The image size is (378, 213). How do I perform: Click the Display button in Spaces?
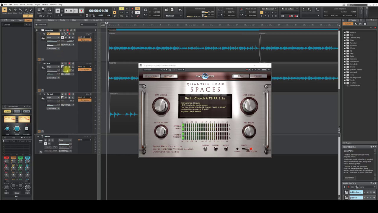pyautogui.click(x=206, y=149)
